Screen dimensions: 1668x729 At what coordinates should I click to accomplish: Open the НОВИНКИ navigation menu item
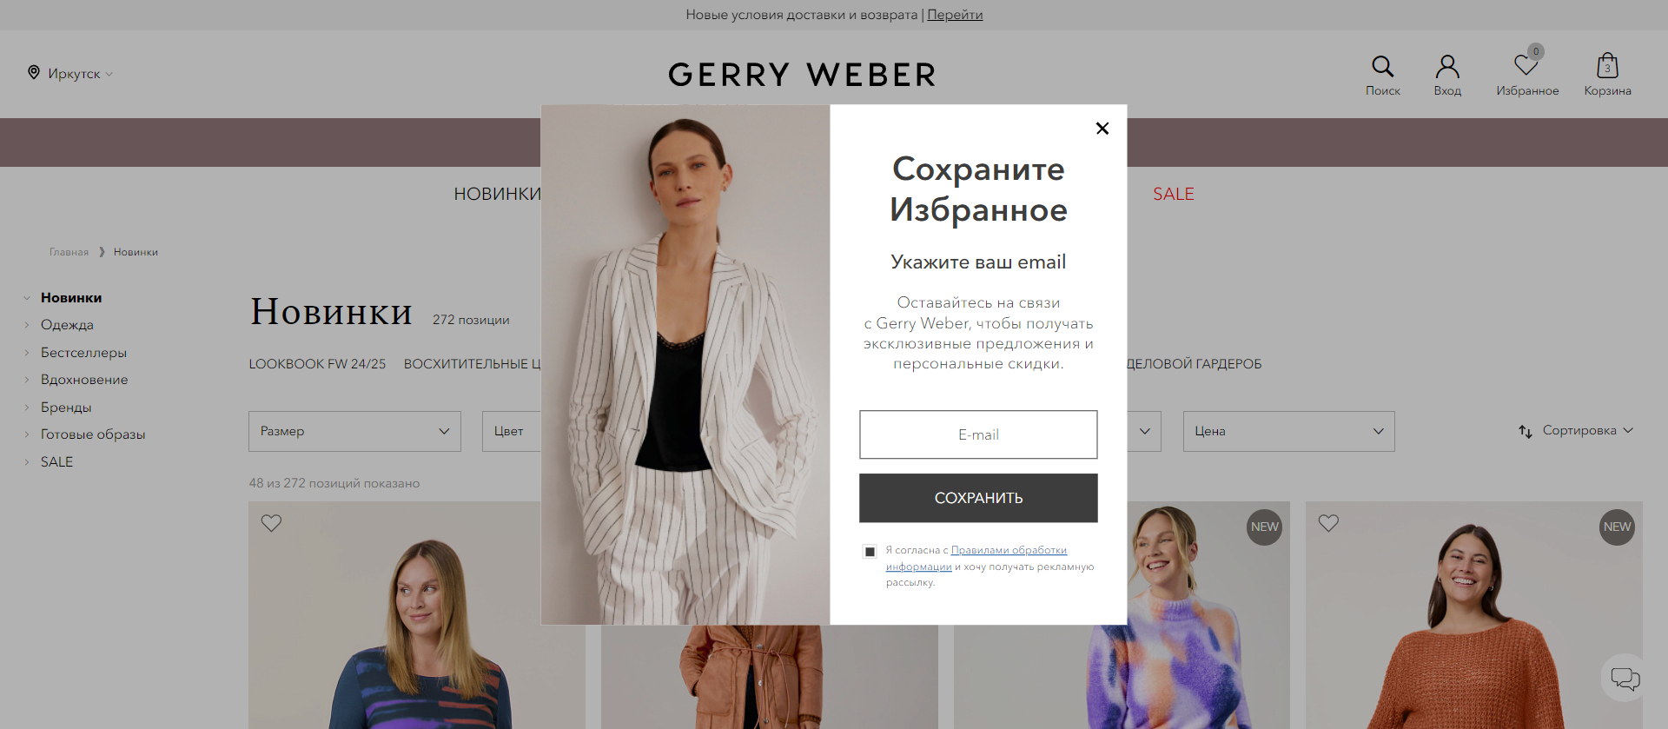[497, 194]
